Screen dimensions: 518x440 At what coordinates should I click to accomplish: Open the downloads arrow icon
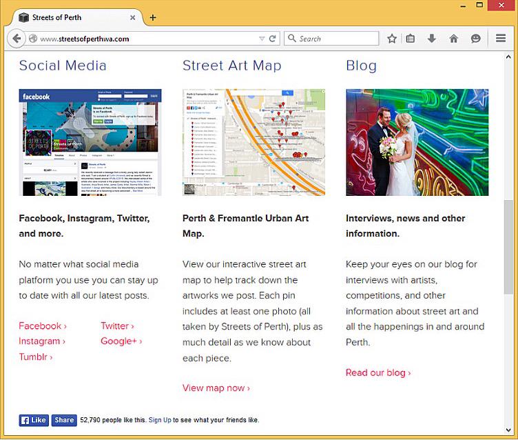tap(431, 39)
